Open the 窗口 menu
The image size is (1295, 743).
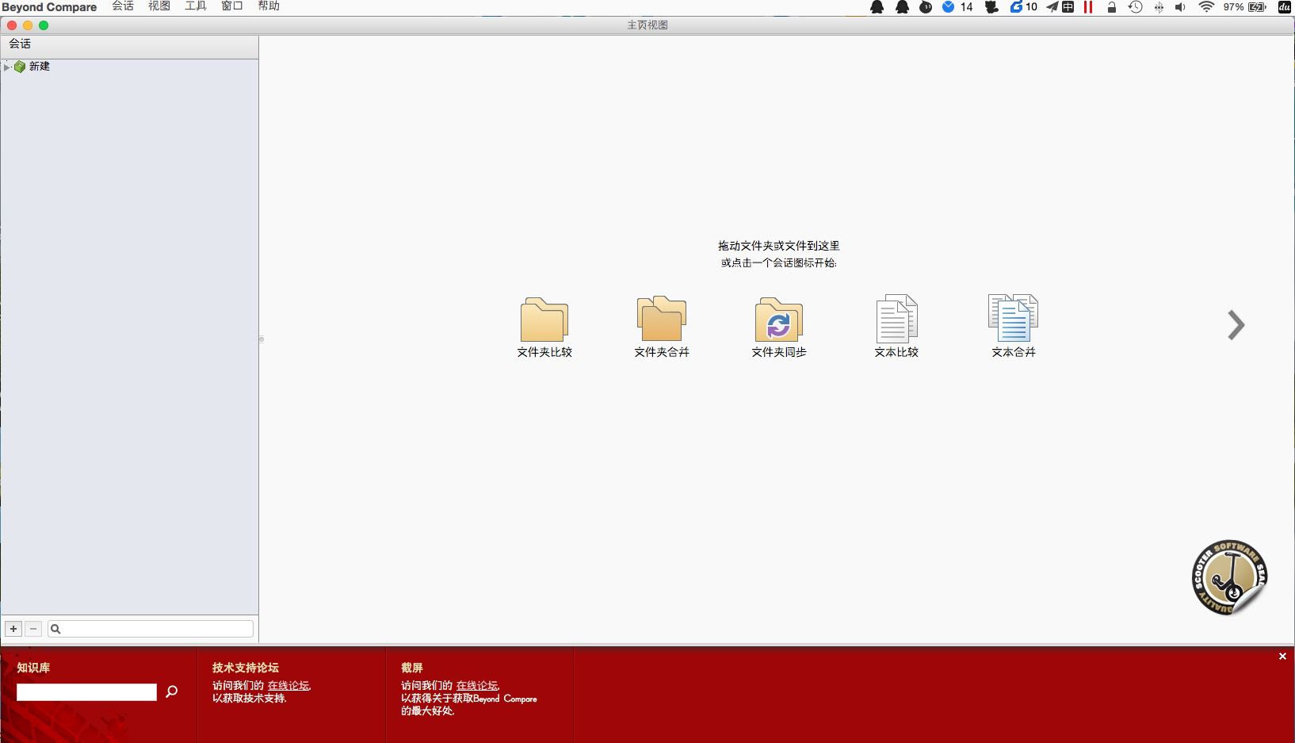pyautogui.click(x=232, y=6)
